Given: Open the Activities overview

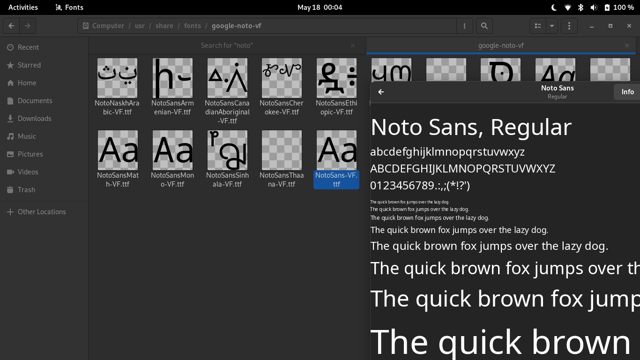Looking at the screenshot, I should click(x=23, y=7).
